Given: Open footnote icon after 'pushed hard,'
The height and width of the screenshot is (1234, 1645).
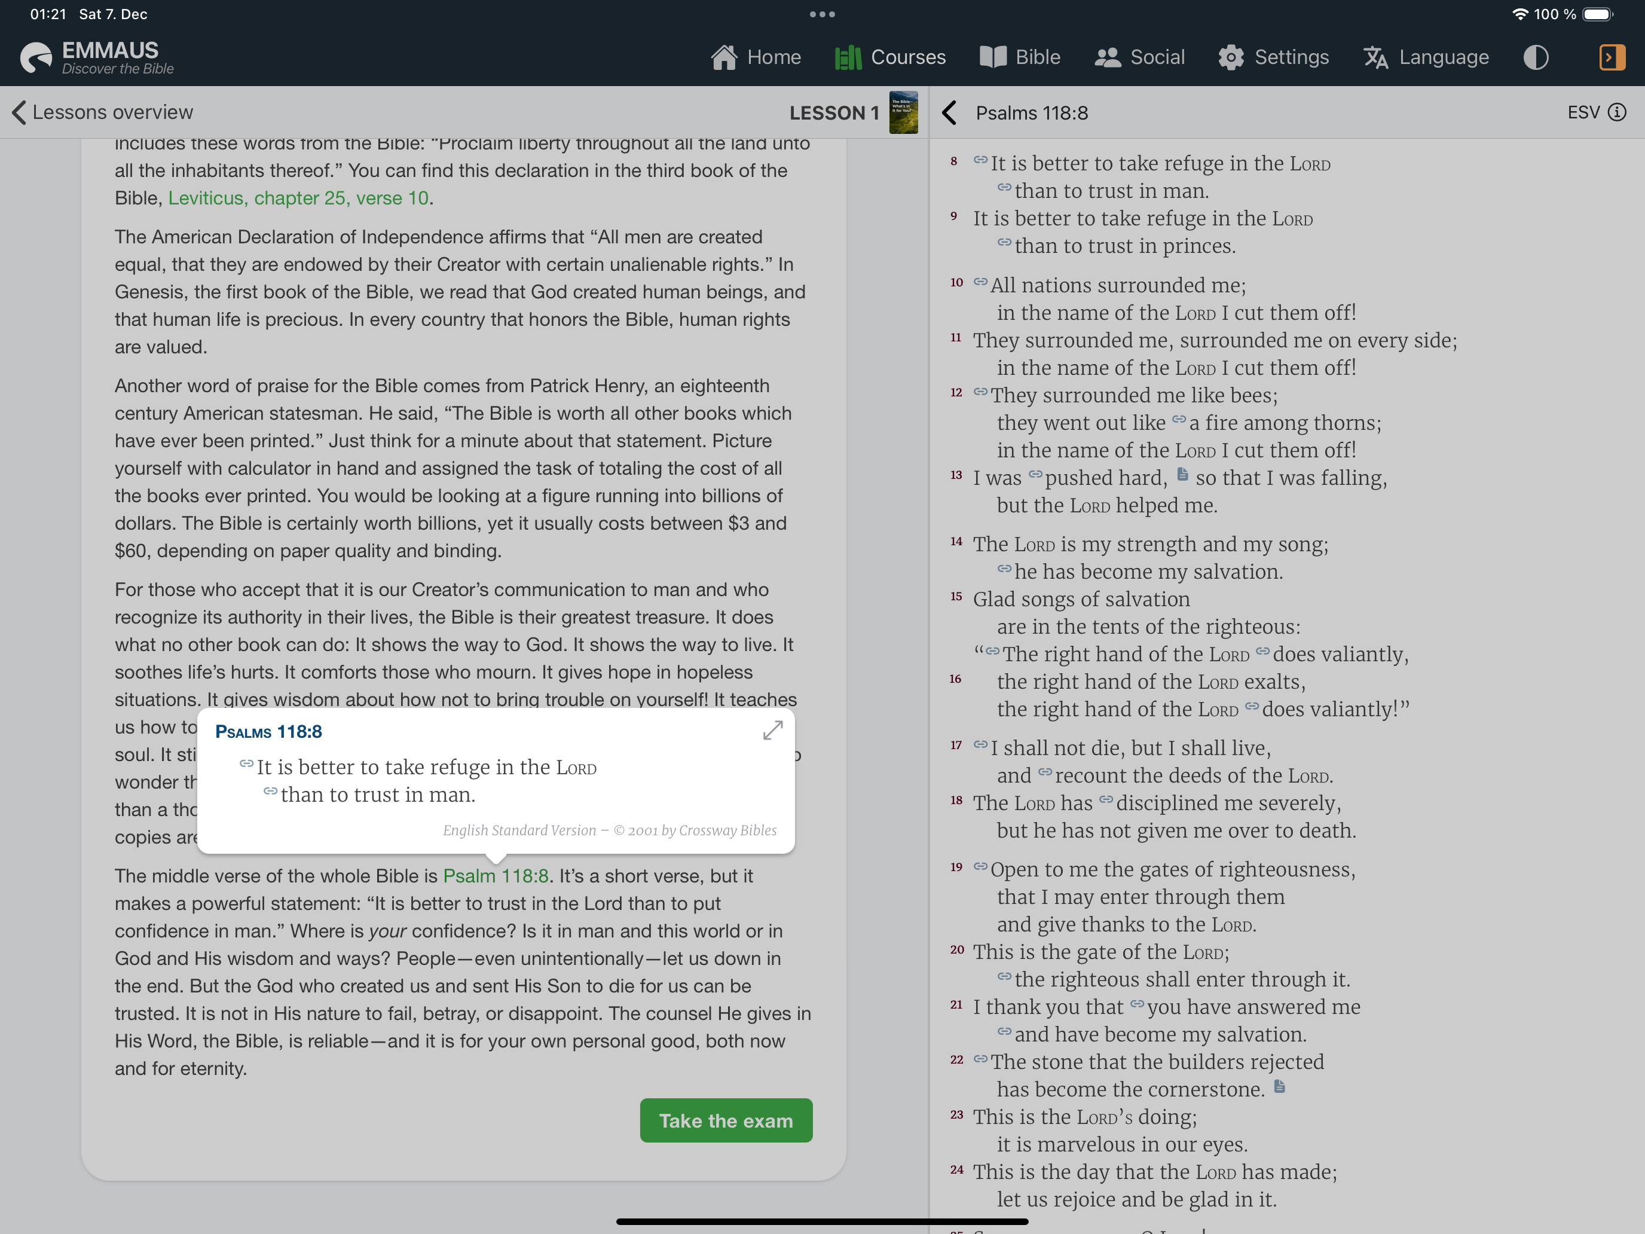Looking at the screenshot, I should 1182,474.
